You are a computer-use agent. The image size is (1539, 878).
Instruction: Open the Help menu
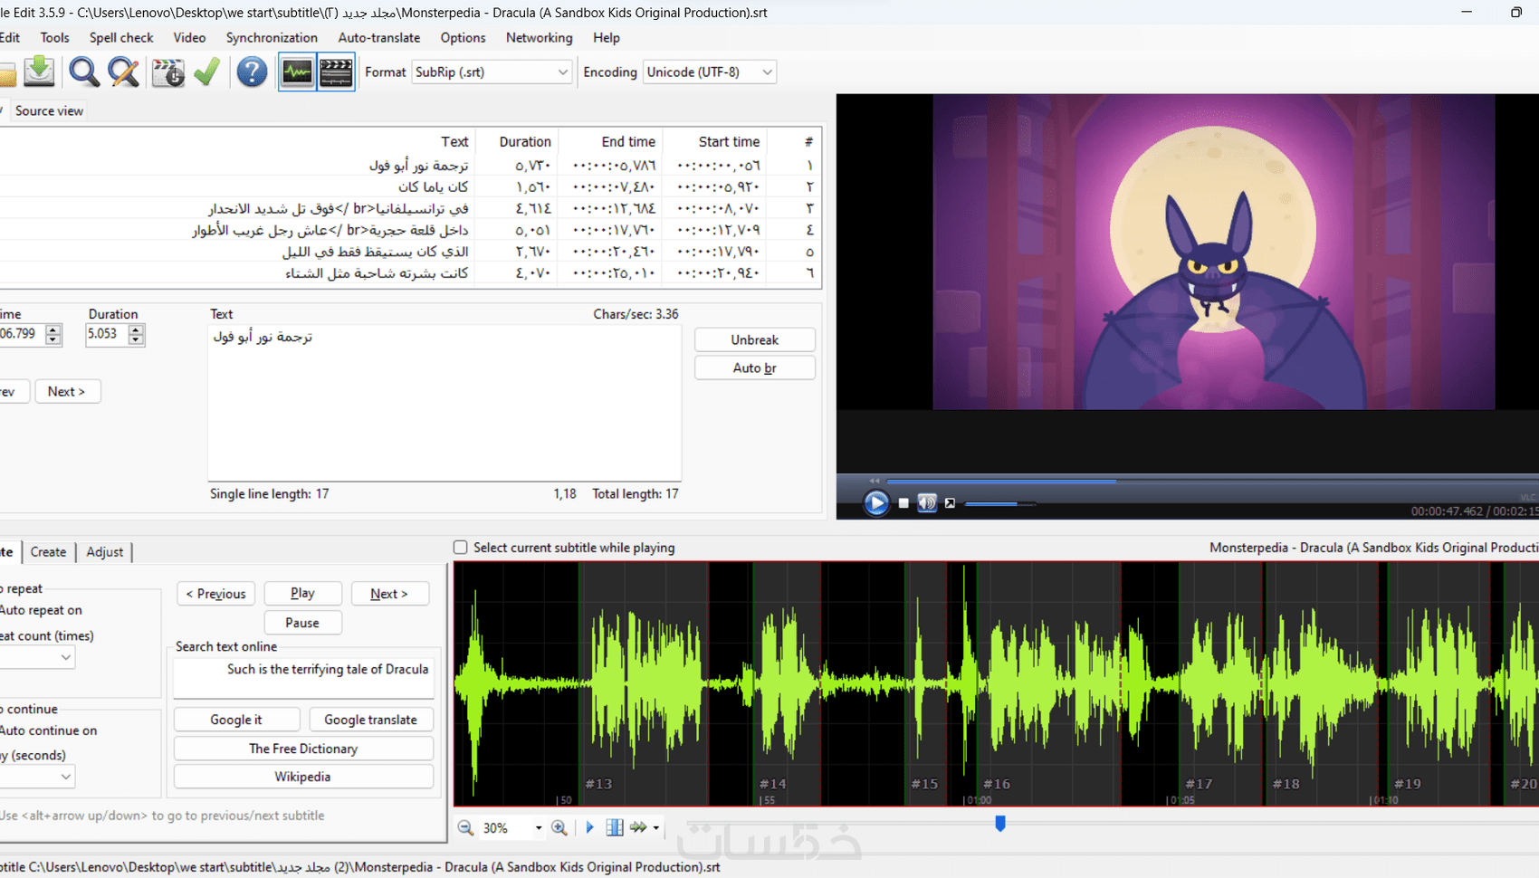coord(607,37)
